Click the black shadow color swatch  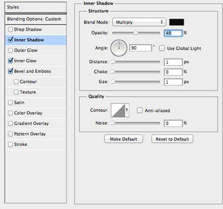[176, 22]
